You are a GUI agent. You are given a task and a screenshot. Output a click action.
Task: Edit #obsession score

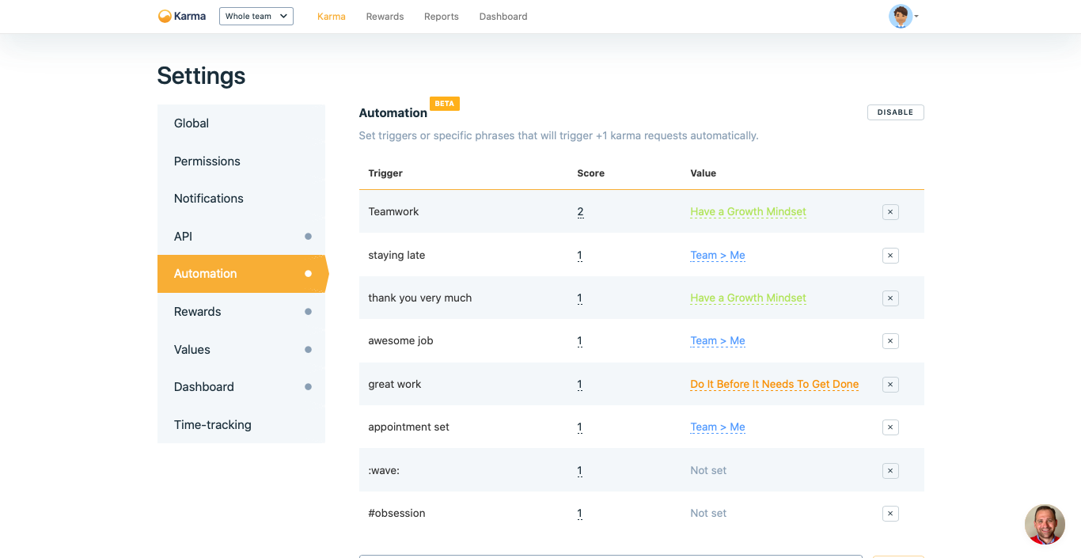coord(580,514)
